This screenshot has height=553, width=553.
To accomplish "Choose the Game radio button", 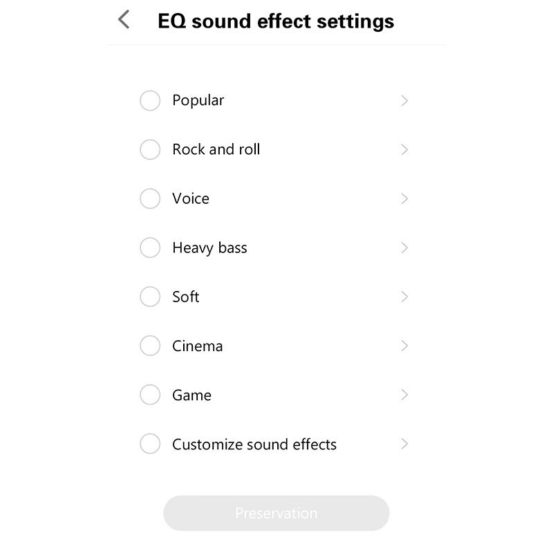I will tap(150, 395).
